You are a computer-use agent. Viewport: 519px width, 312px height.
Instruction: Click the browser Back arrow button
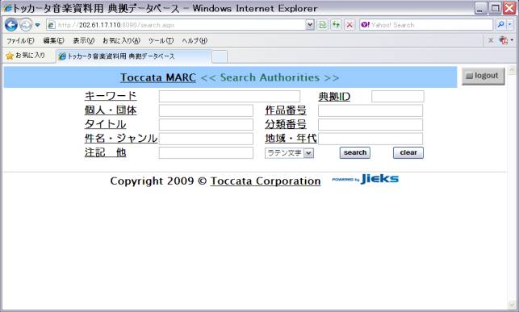point(10,25)
